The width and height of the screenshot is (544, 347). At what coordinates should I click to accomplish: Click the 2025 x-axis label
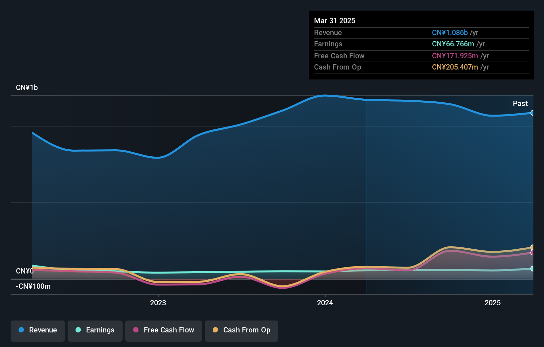493,303
